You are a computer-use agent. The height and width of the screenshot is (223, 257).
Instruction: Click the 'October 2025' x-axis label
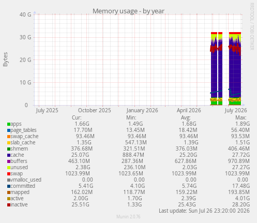[x=95, y=110]
